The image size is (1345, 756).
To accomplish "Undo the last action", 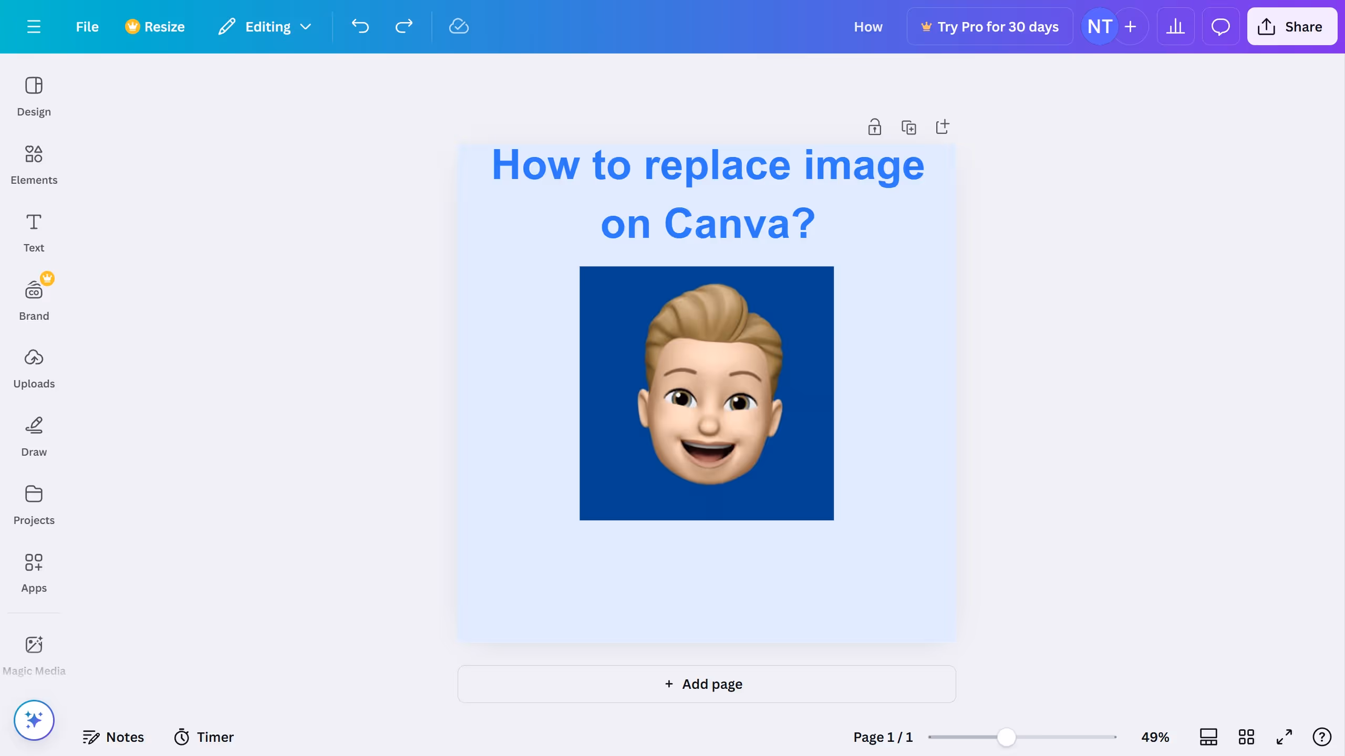I will (x=359, y=26).
